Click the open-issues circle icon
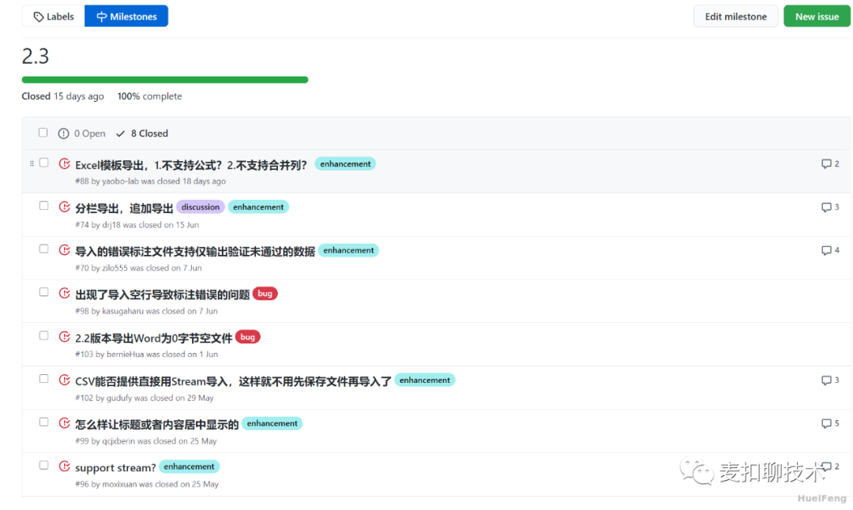The height and width of the screenshot is (510, 853). [64, 133]
